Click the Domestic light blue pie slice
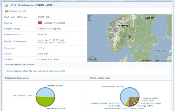The width and height of the screenshot is (175, 111). 45,92
